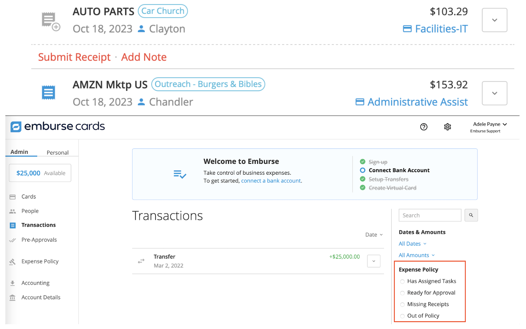Click the Sign up green checkmark

363,162
